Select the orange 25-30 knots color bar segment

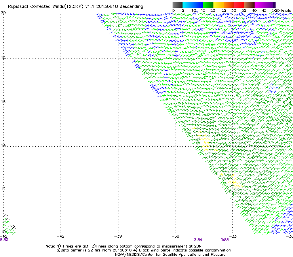click(x=229, y=5)
